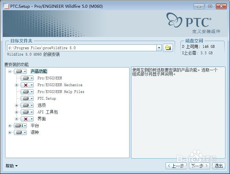This screenshot has height=174, width=230.
Task: Click the 退出 button
Action: tap(219, 166)
